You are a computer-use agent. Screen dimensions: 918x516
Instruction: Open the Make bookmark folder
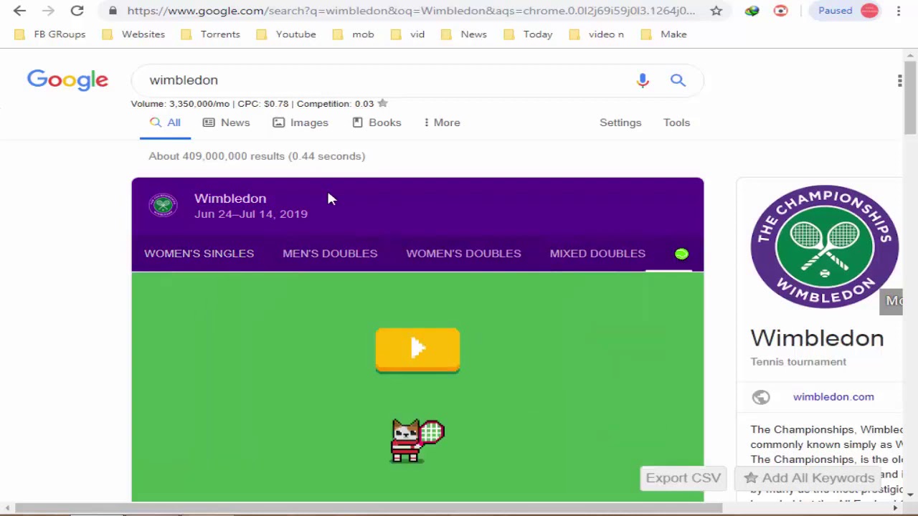click(x=664, y=34)
